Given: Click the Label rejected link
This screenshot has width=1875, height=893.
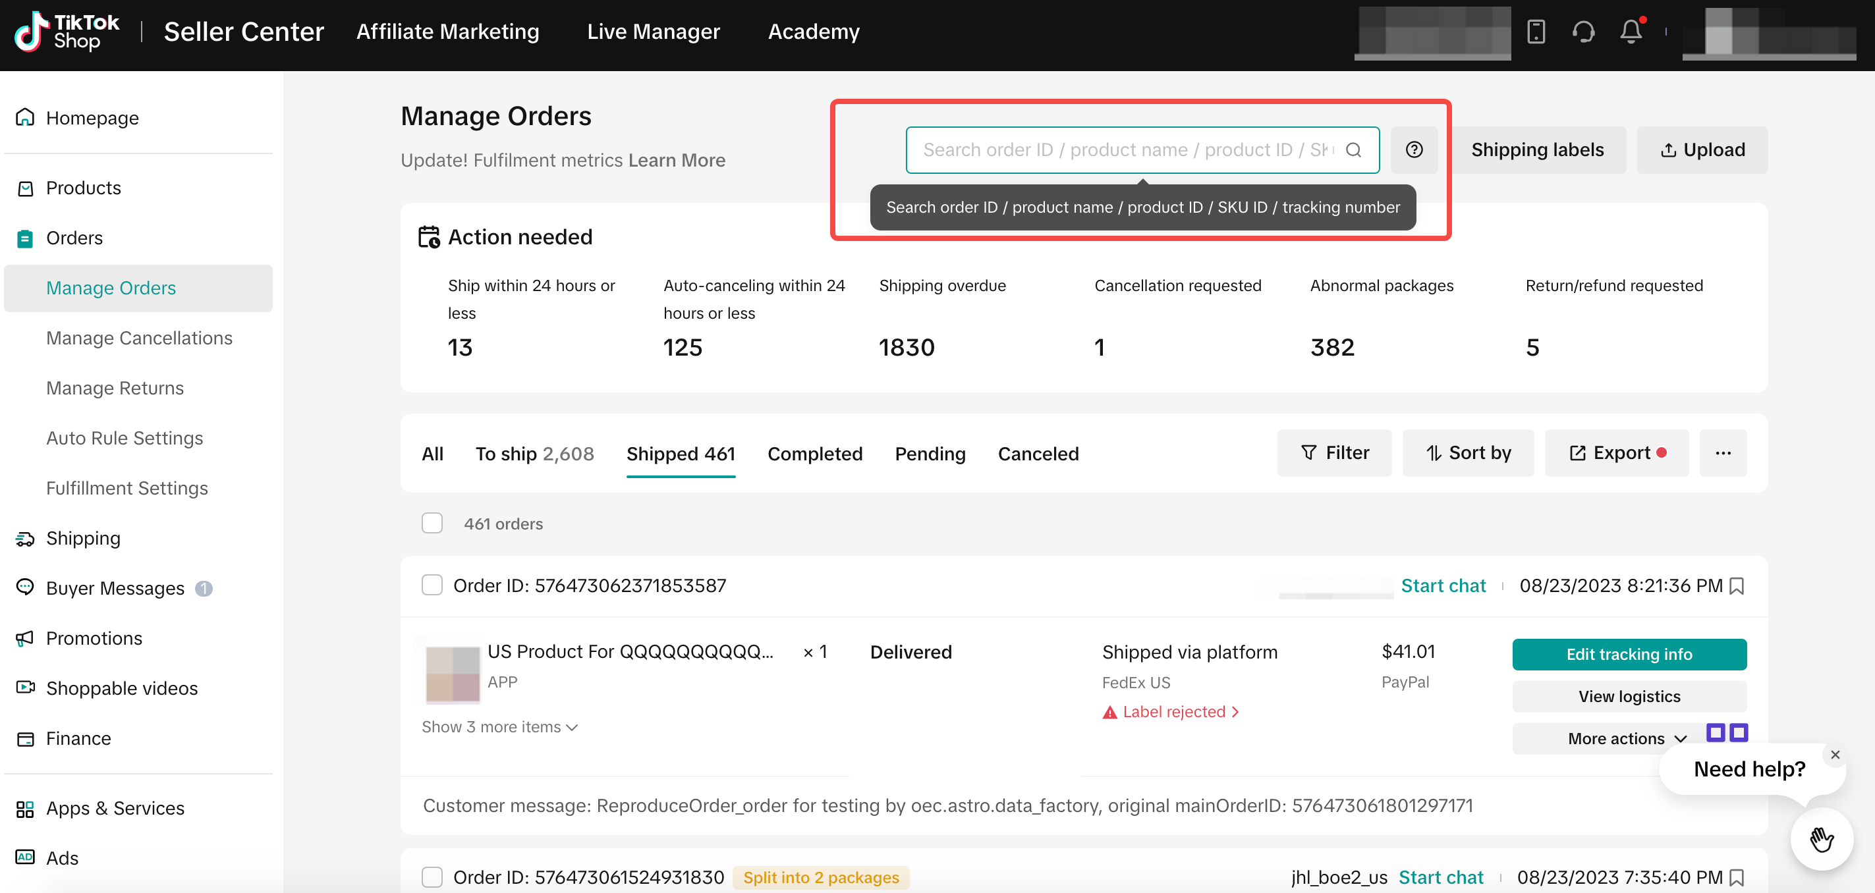Looking at the screenshot, I should point(1173,712).
